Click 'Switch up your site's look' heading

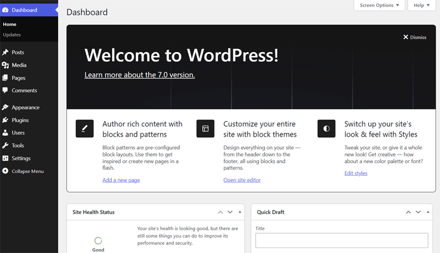tap(381, 129)
